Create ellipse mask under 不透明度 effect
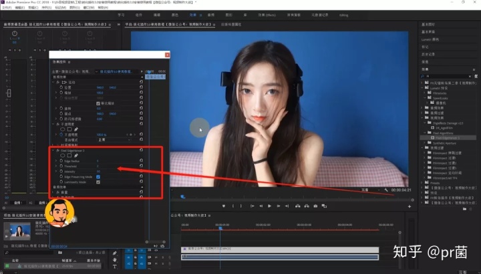 pos(63,129)
